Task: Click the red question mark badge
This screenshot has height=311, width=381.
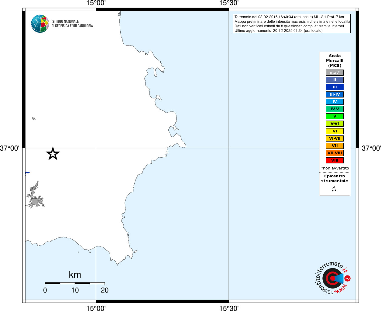Action: pyautogui.click(x=348, y=278)
